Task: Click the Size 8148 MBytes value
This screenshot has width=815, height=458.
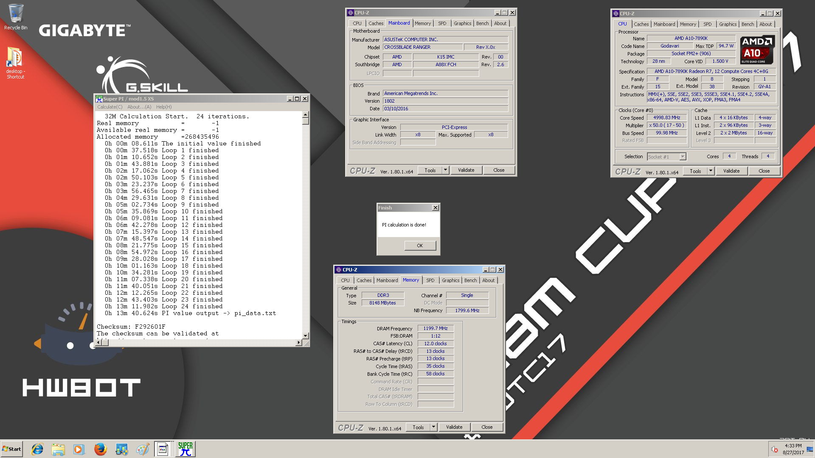Action: (x=382, y=303)
